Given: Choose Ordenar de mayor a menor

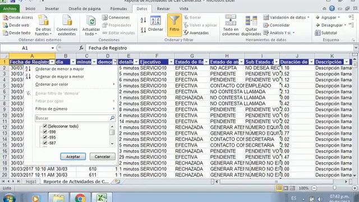Looking at the screenshot, I should pos(59,76).
